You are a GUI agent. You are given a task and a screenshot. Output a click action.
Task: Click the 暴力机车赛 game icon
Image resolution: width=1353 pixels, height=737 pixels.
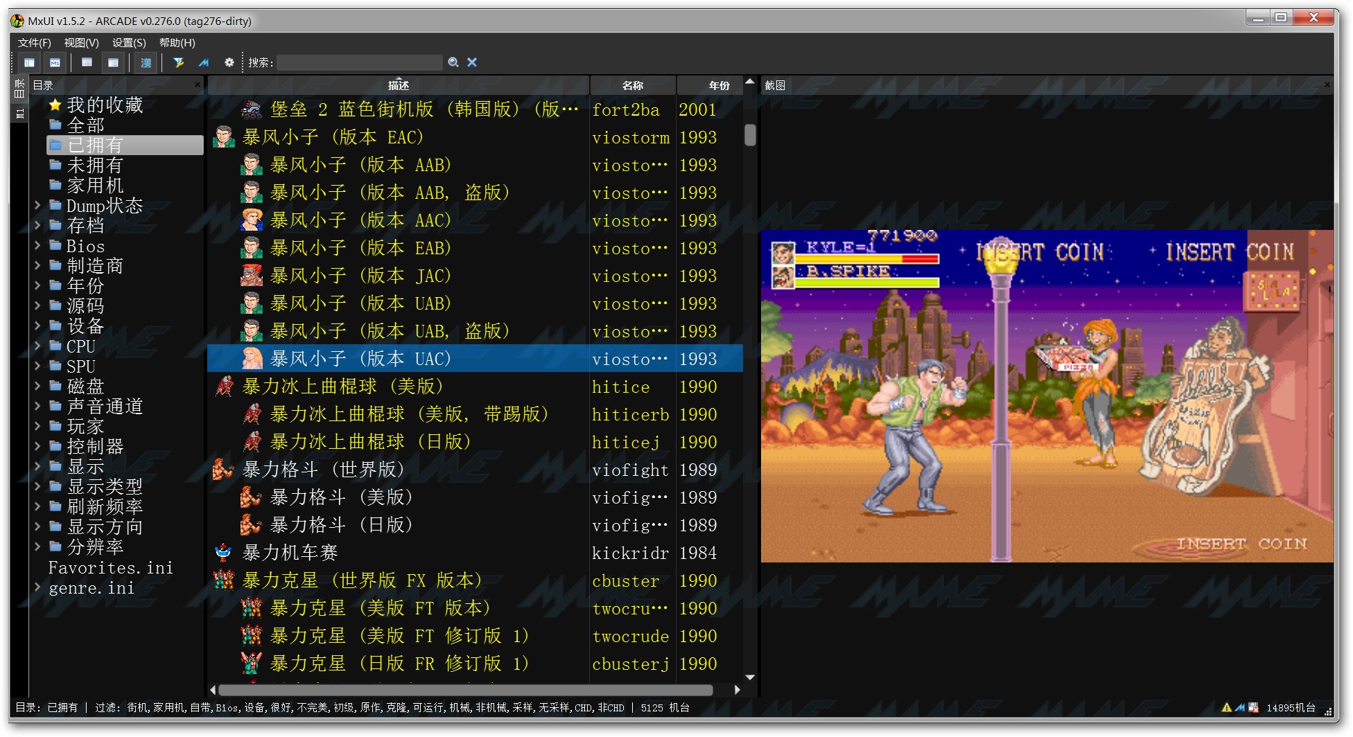[224, 553]
